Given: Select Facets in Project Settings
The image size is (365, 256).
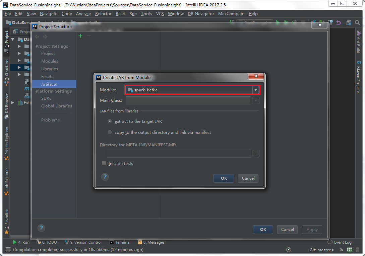Looking at the screenshot, I should click(47, 77).
